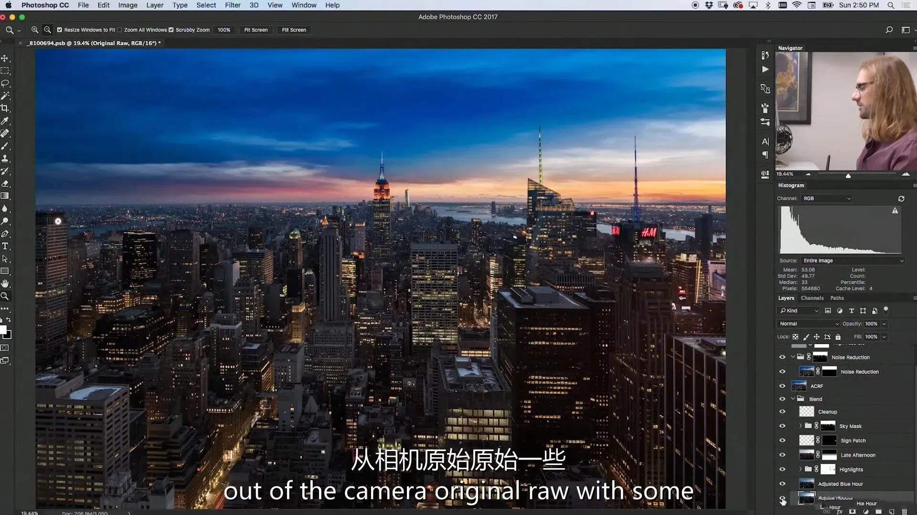Open the Filter menu
The image size is (917, 515).
click(x=233, y=5)
